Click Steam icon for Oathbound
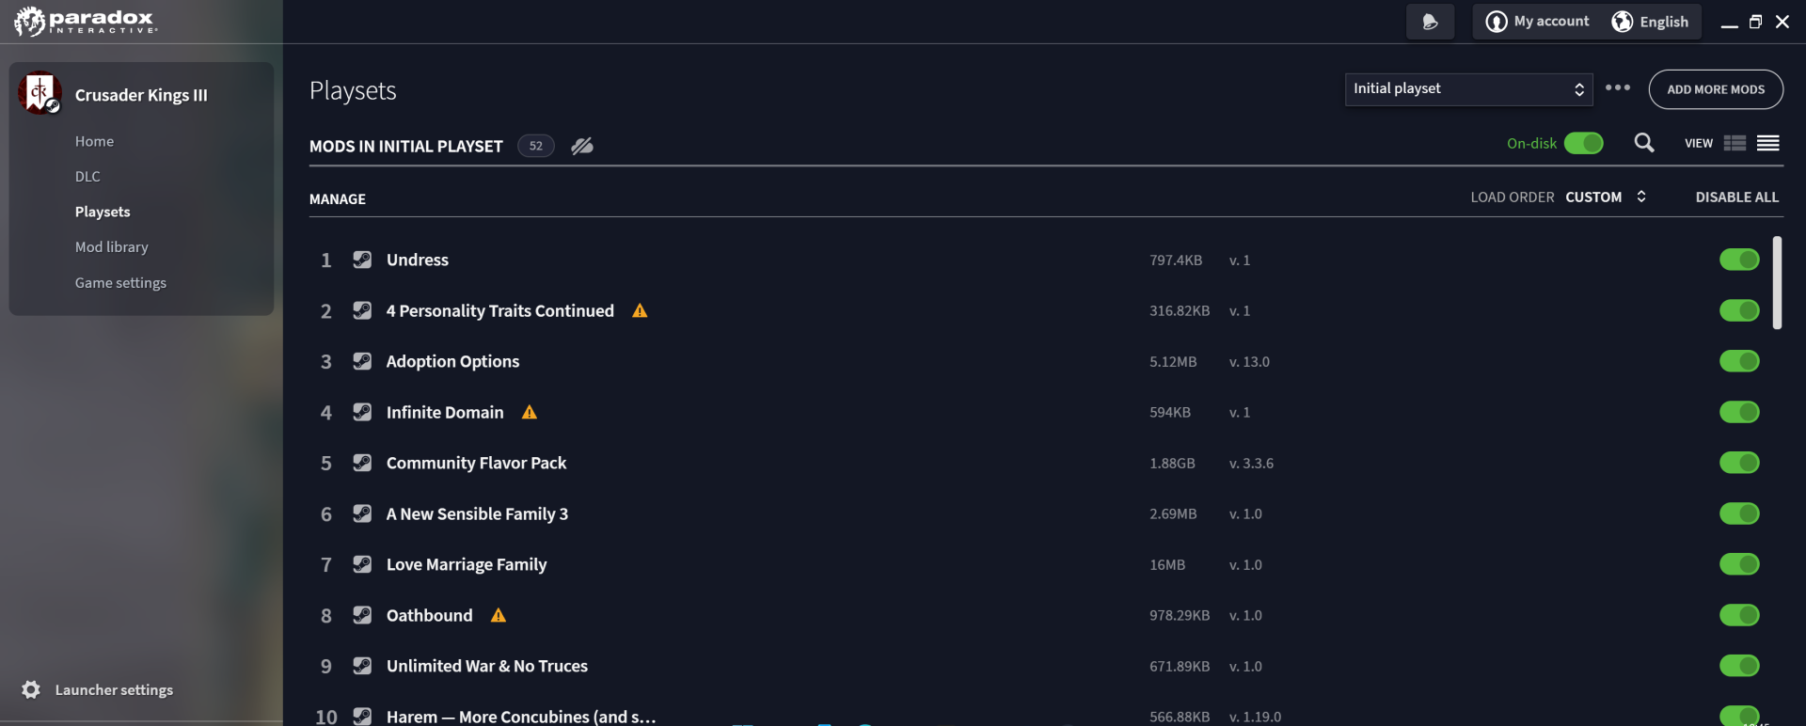The height and width of the screenshot is (726, 1806). tap(362, 615)
